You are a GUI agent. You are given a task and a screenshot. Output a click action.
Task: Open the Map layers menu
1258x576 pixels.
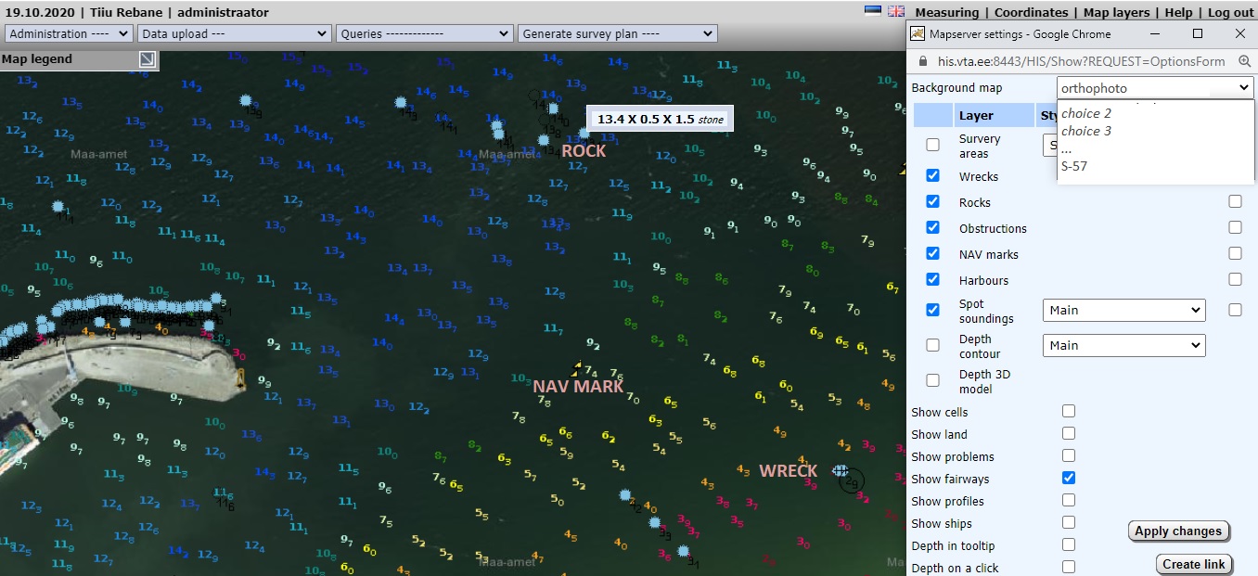1116,12
